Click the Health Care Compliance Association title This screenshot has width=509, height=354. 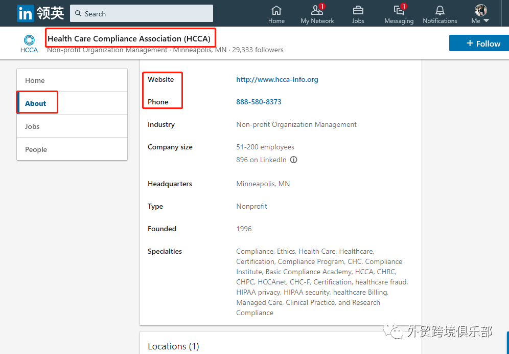pyautogui.click(x=129, y=39)
